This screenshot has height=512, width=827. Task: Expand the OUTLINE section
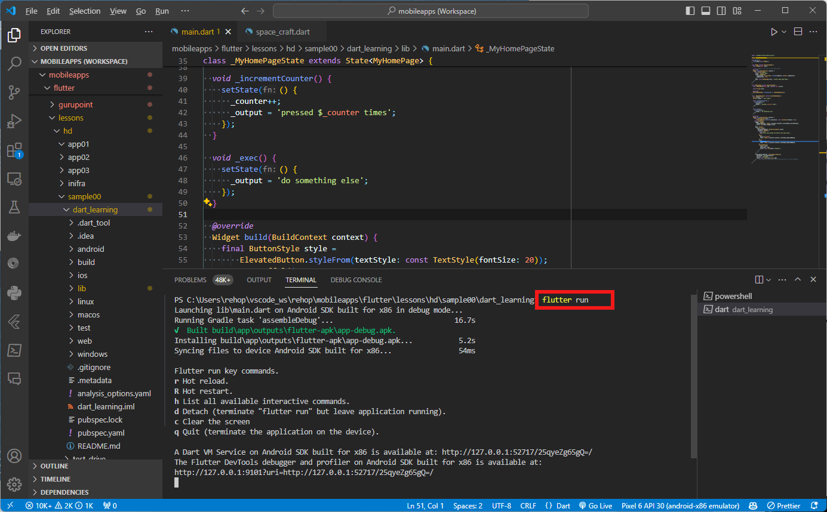pos(54,466)
